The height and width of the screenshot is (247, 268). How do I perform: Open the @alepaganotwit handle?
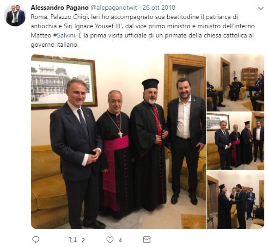tap(114, 7)
